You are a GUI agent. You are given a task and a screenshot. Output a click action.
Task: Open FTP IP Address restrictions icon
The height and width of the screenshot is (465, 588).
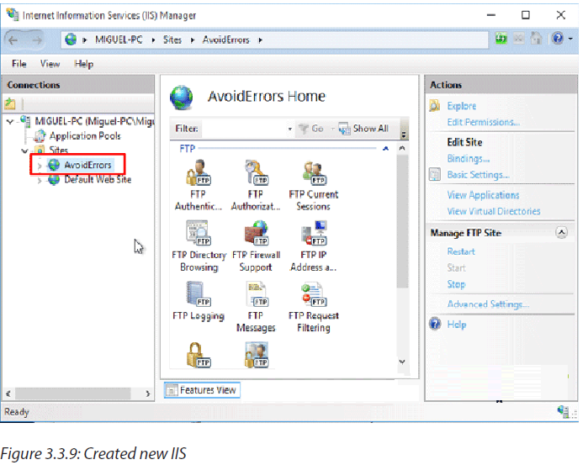click(314, 246)
